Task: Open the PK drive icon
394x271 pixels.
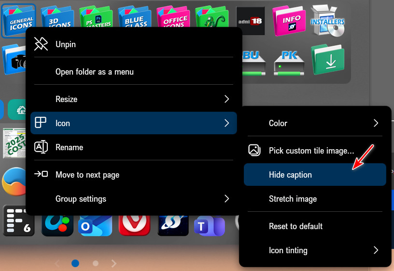Action: coord(289,61)
